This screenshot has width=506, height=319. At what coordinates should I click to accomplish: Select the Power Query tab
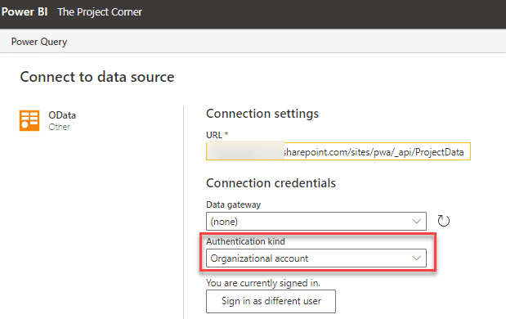(39, 42)
